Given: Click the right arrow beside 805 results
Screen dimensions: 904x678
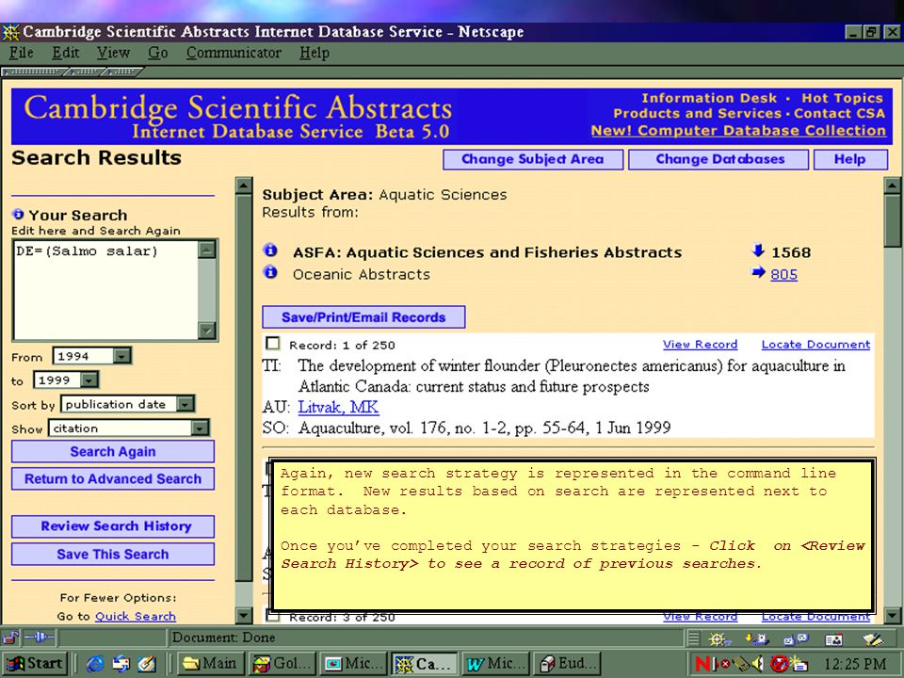Looking at the screenshot, I should [x=759, y=272].
